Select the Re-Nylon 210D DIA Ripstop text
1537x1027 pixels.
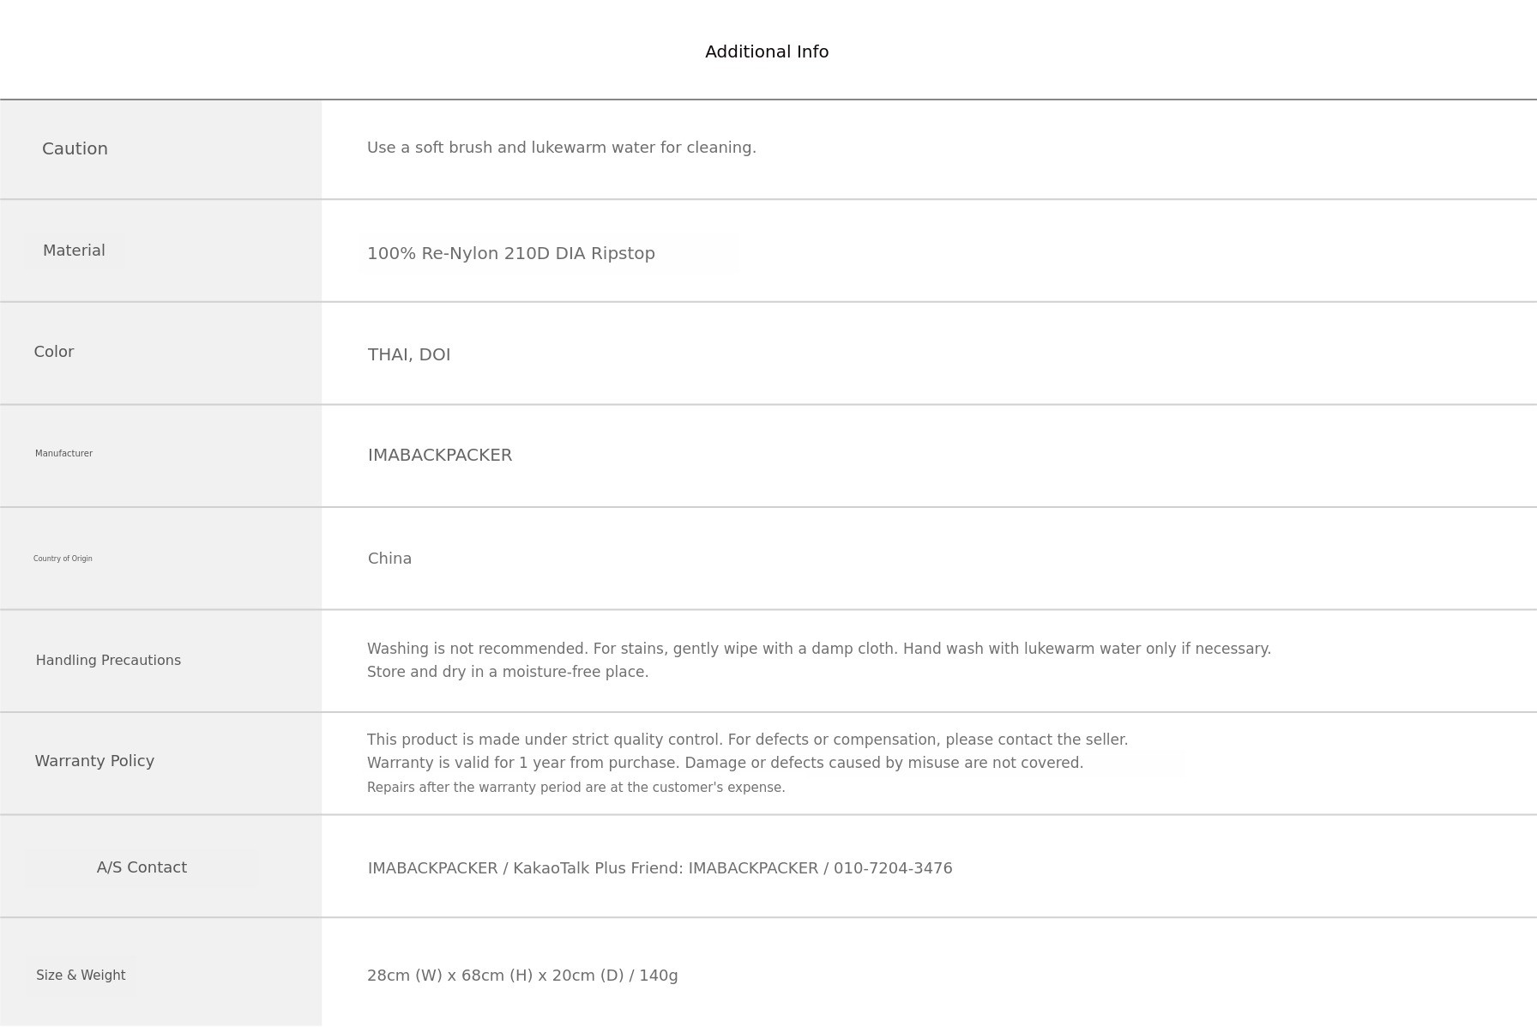(x=510, y=254)
